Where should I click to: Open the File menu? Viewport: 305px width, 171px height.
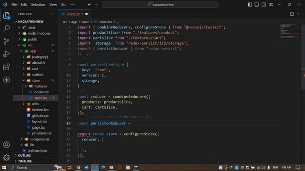(x=14, y=4)
